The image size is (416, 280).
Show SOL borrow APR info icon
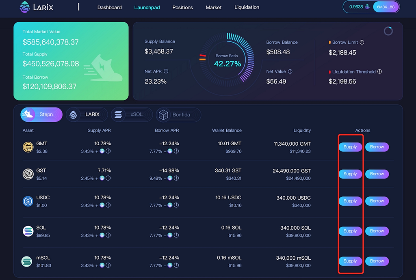tap(176, 235)
